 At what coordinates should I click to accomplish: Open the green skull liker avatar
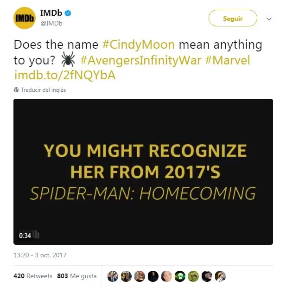pyautogui.click(x=180, y=276)
